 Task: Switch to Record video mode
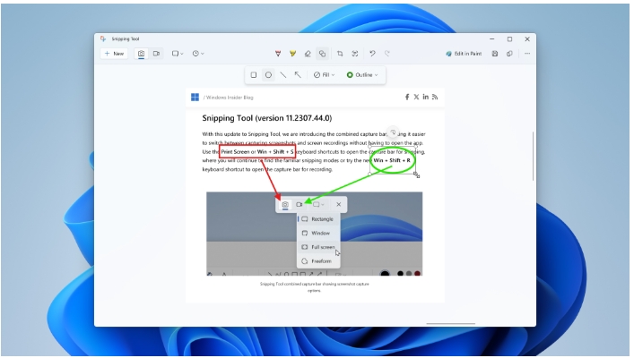coord(156,54)
